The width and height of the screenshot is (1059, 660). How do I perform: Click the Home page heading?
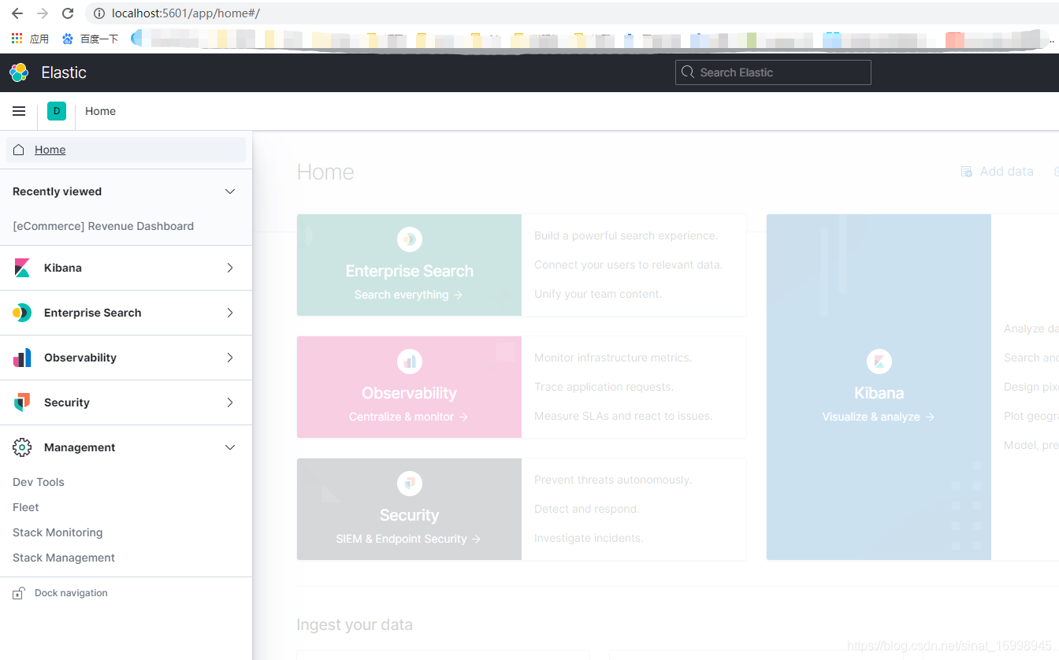pos(325,172)
